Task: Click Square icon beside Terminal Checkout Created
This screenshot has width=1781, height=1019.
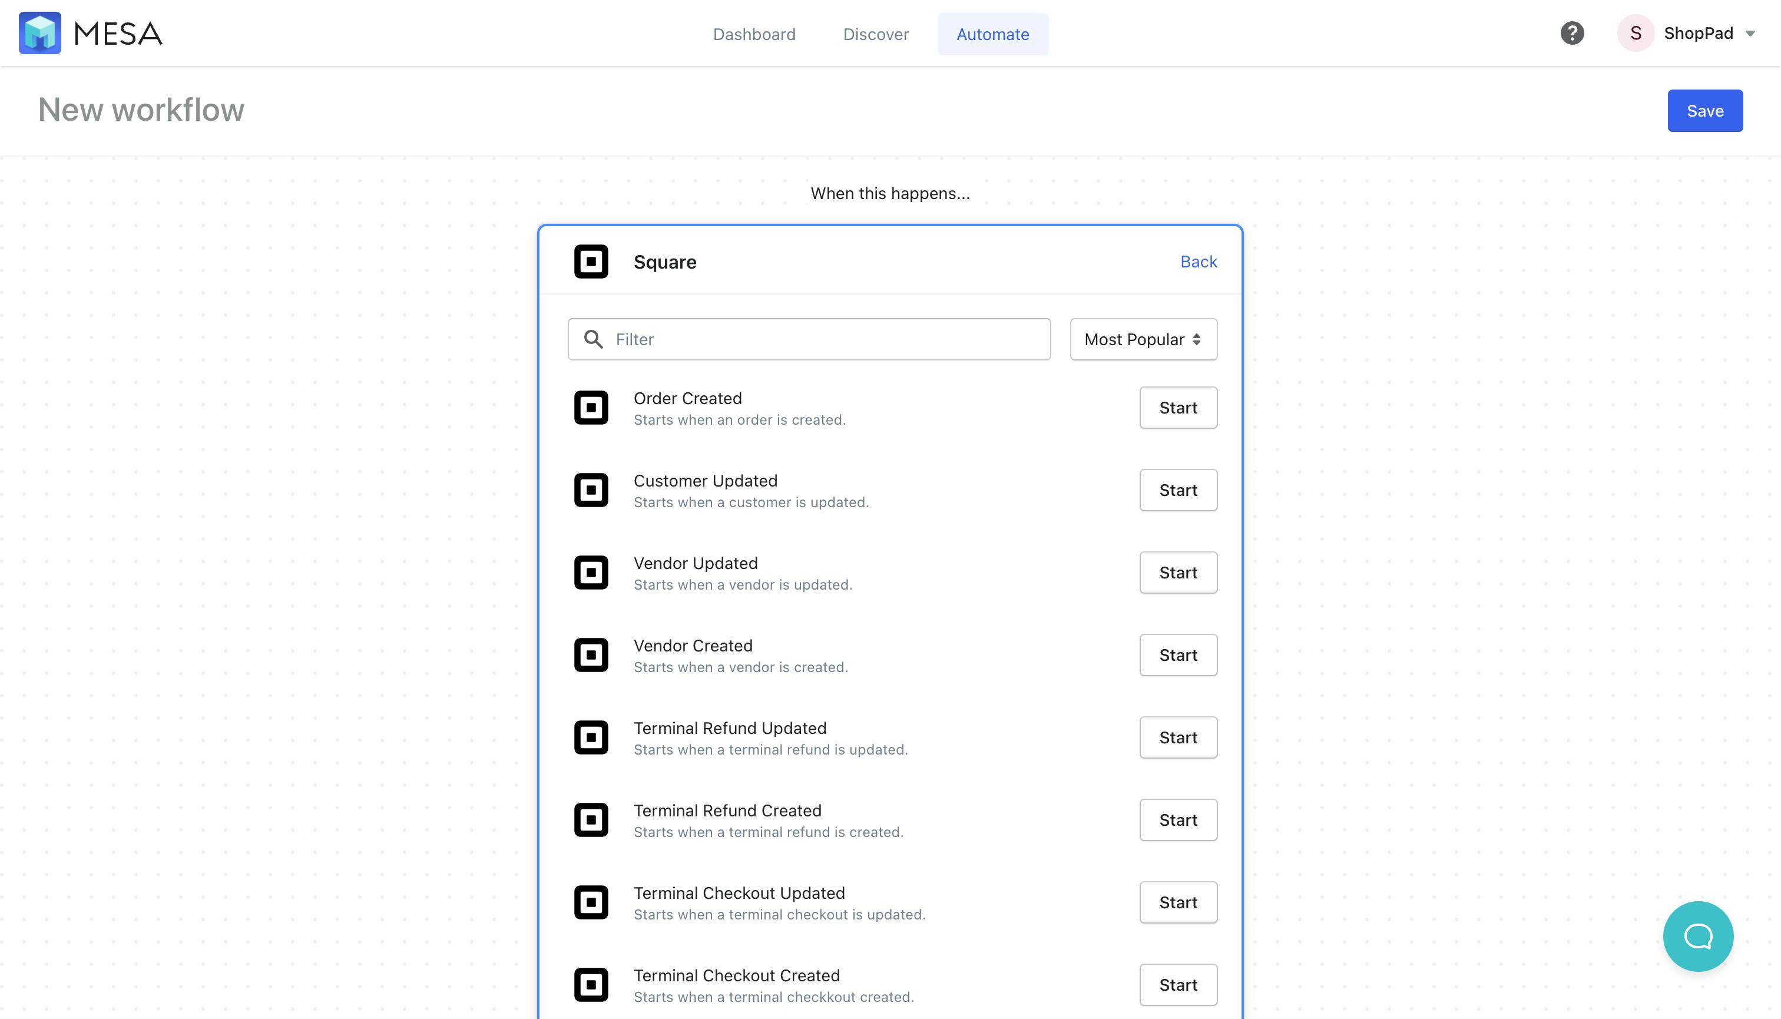Action: point(591,985)
